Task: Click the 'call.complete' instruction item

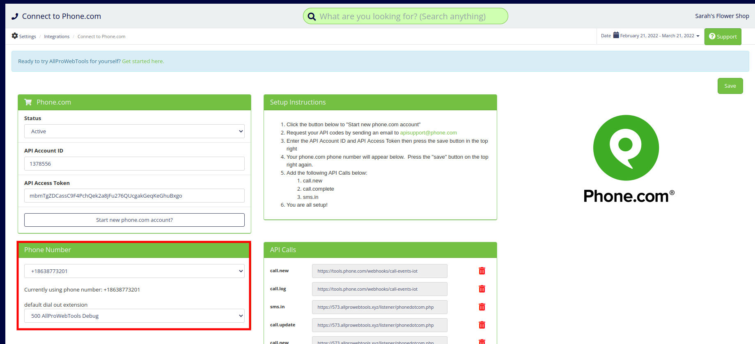Action: click(x=318, y=189)
